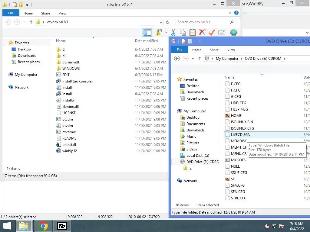Click DVD Drive (E:) CDROM breadcrumb
Viewport: 310px width, 232px height.
263,59
